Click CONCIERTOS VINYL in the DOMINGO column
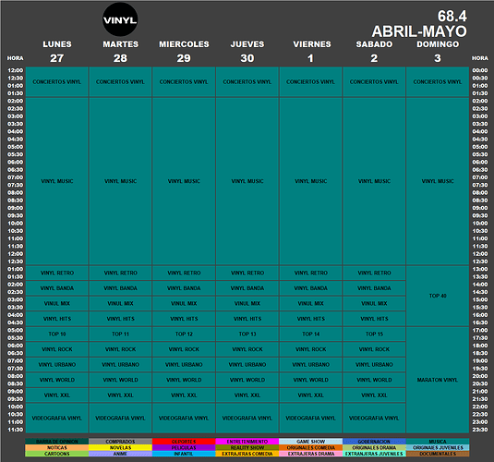Image resolution: width=494 pixels, height=462 pixels. click(438, 81)
